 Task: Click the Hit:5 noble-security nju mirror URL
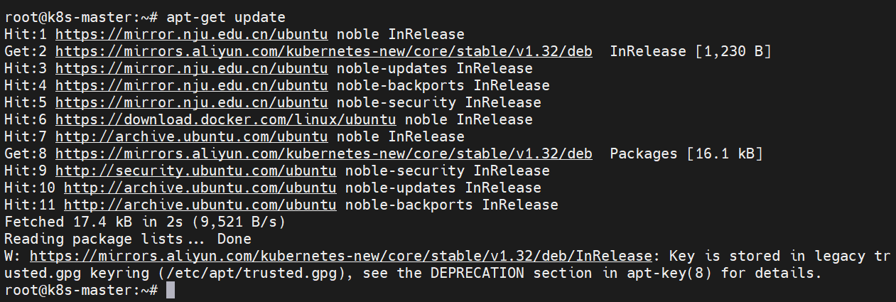pos(191,102)
